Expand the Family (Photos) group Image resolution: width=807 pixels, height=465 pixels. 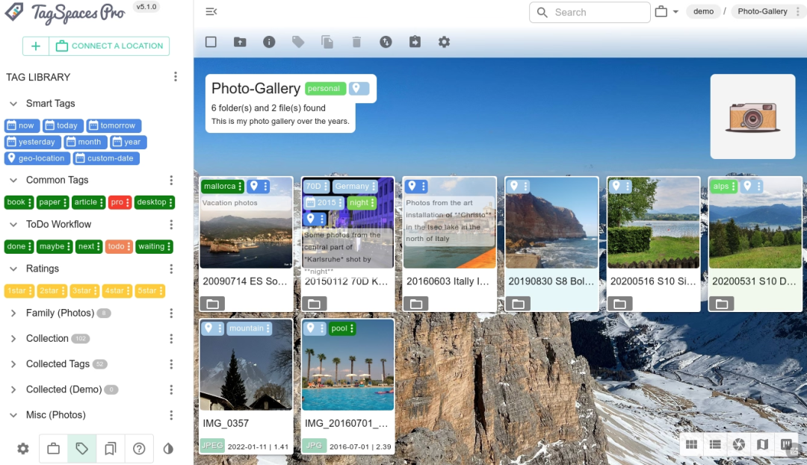coord(13,313)
